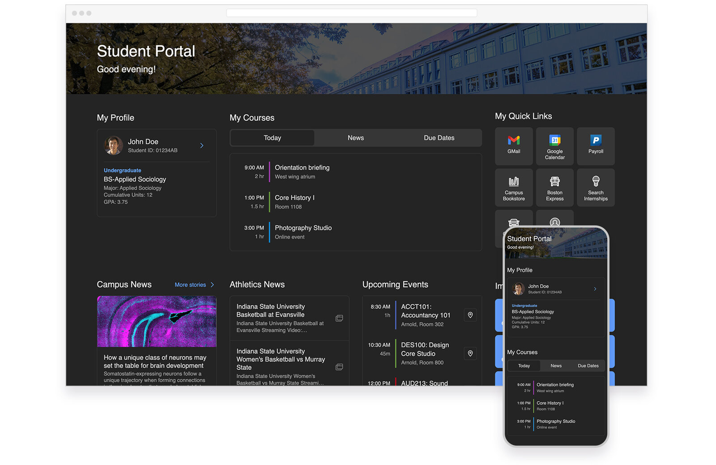Image resolution: width=716 pixels, height=465 pixels.
Task: Click John Doe's profile avatar on desktop
Action: click(x=114, y=145)
